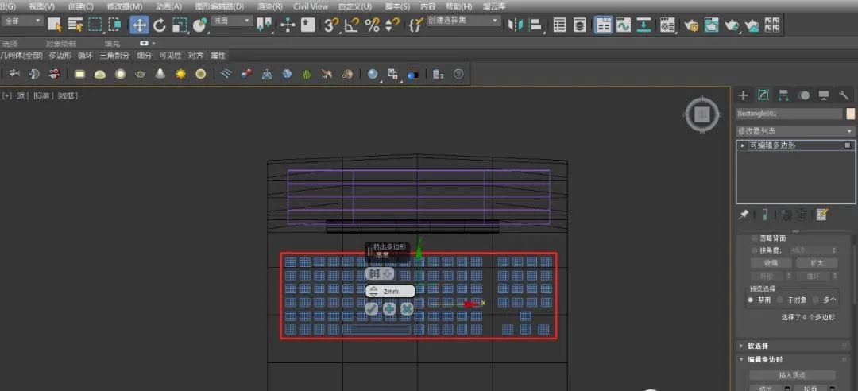Click the Use Pivot Point Center icon
Viewport: 858px width, 391px height.
(265, 25)
